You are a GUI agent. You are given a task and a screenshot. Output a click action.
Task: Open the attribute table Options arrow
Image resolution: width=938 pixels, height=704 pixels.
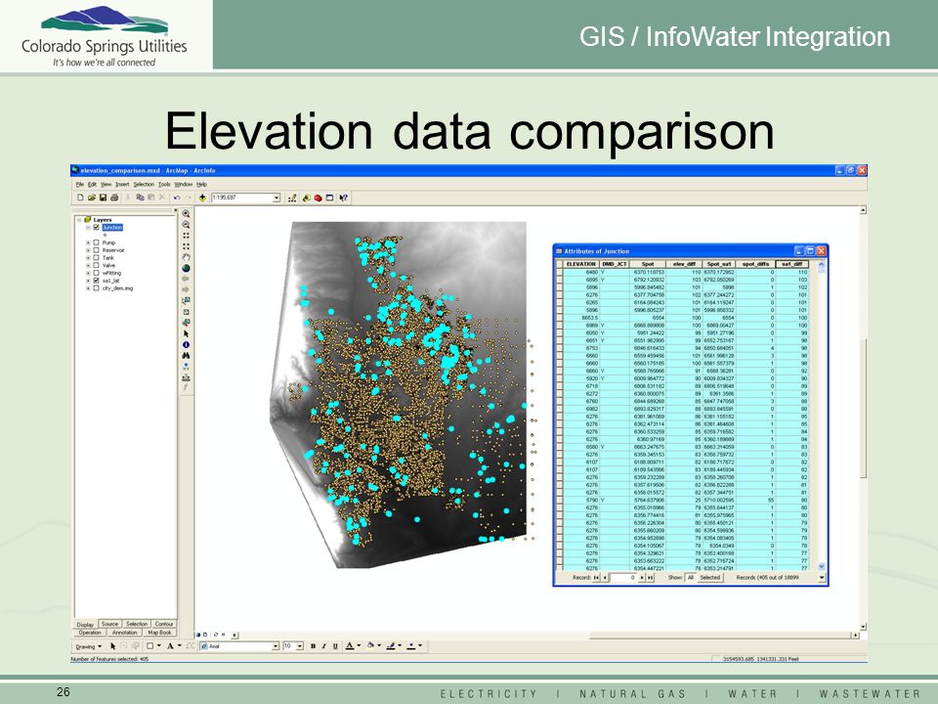point(822,578)
